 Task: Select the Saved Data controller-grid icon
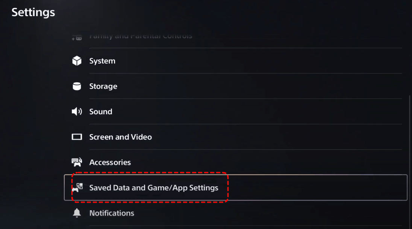(x=77, y=188)
